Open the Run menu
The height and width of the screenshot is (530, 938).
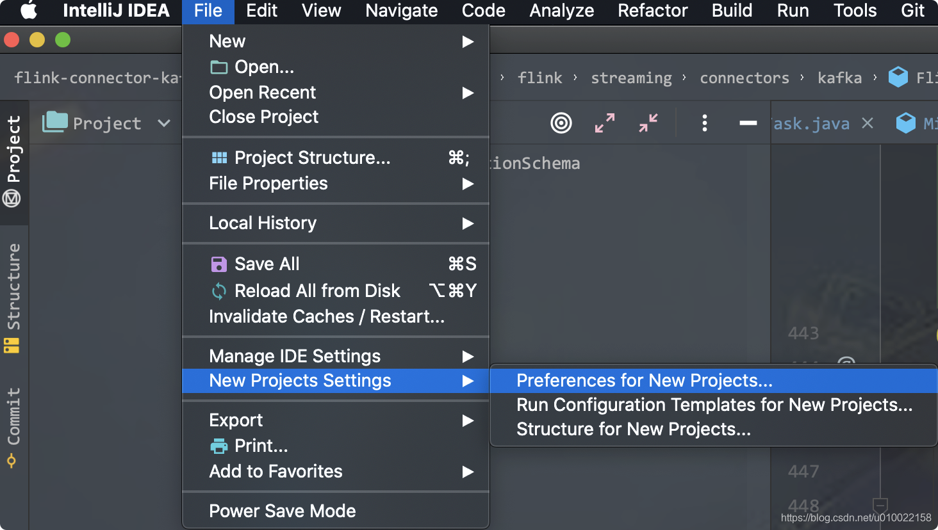tap(793, 11)
